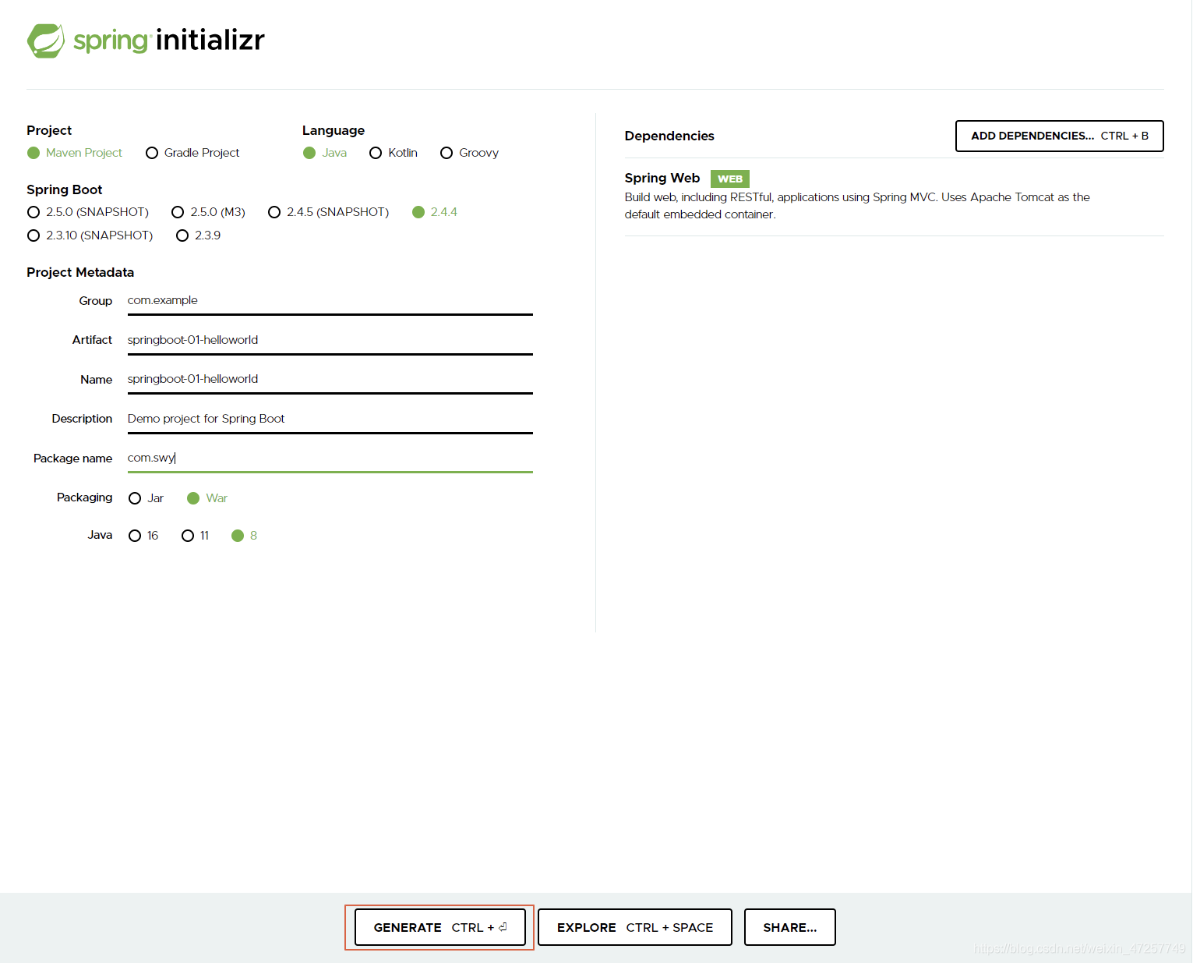
Task: Click the Dependencies heading
Action: (x=669, y=136)
